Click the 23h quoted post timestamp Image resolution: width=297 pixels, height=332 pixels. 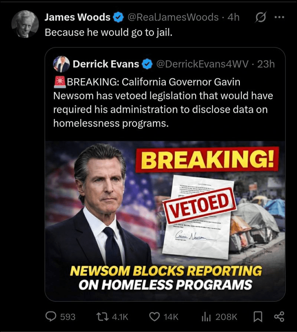pyautogui.click(x=266, y=64)
